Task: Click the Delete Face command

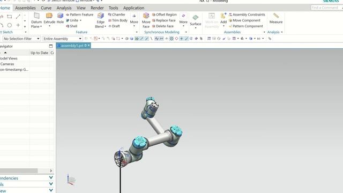Action: tap(163, 26)
